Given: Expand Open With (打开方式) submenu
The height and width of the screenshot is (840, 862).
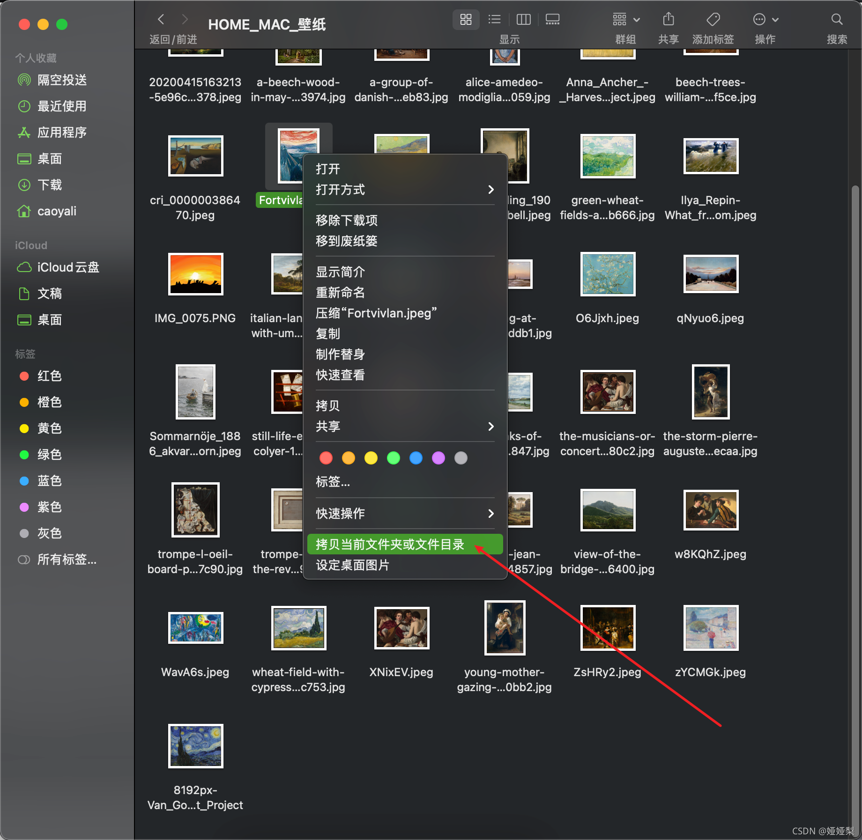Looking at the screenshot, I should [x=405, y=190].
